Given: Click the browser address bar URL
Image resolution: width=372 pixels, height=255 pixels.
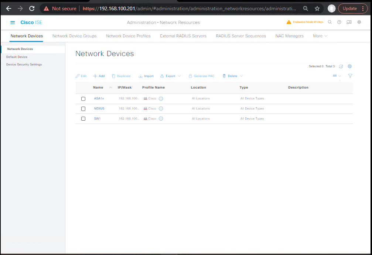Looking at the screenshot, I should 189,8.
